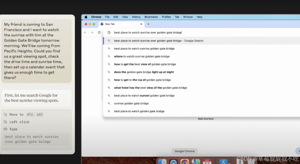Open the Calendar app in the Dock

point(207,161)
